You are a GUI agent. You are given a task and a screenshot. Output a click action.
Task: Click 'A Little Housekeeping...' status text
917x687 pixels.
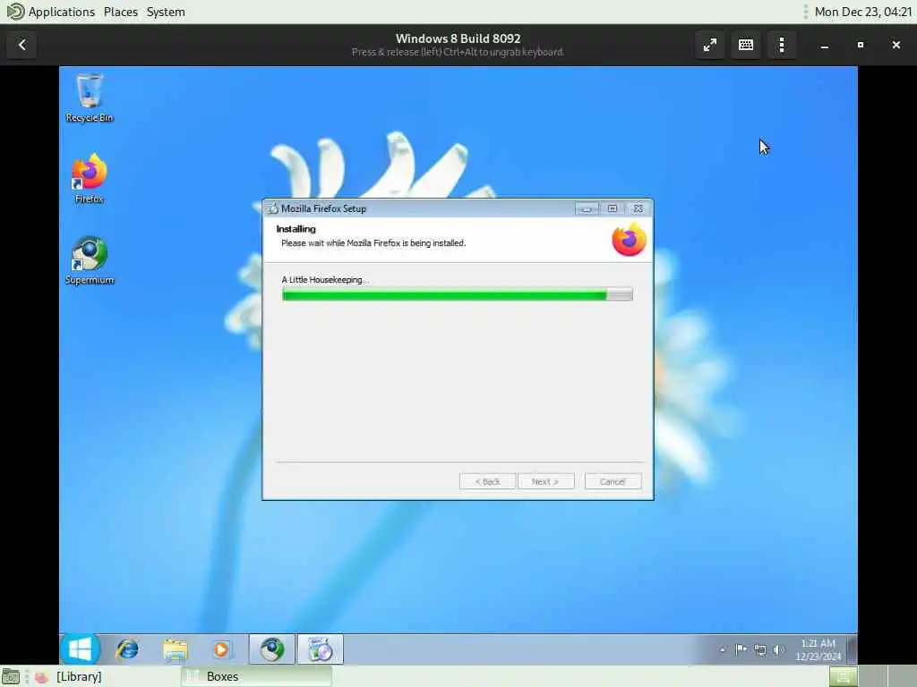point(325,280)
